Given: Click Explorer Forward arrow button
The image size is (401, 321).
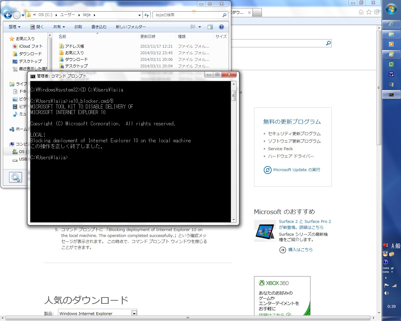Looking at the screenshot, I should [x=17, y=15].
